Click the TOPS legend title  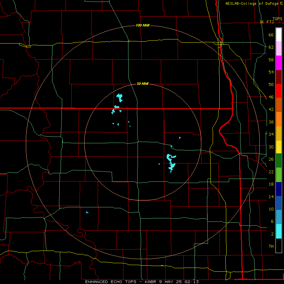pyautogui.click(x=277, y=19)
